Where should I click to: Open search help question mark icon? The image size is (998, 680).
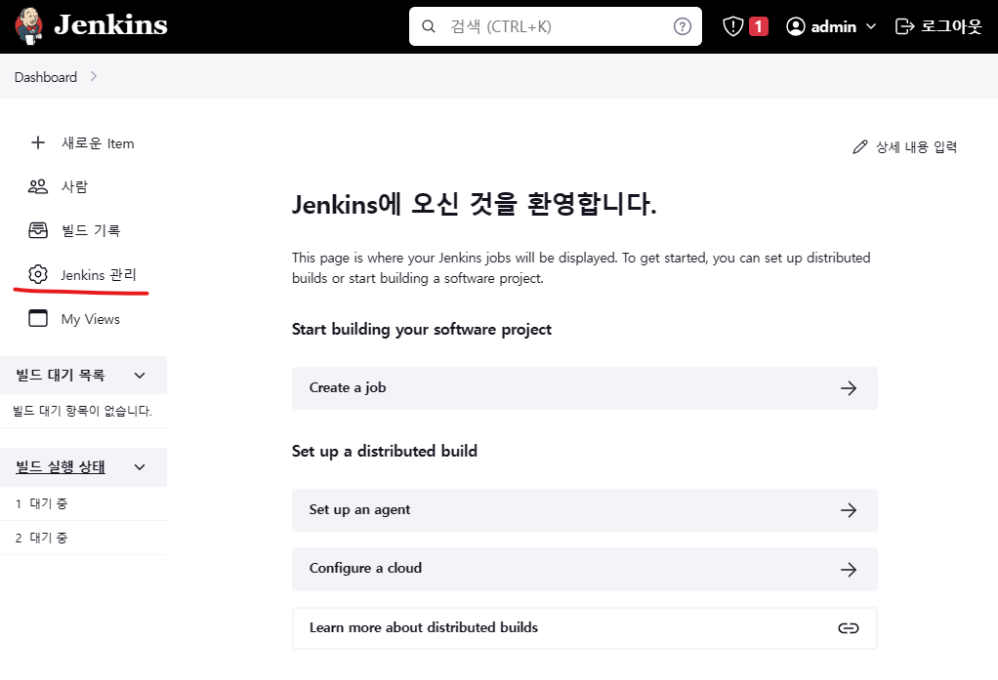[x=683, y=26]
